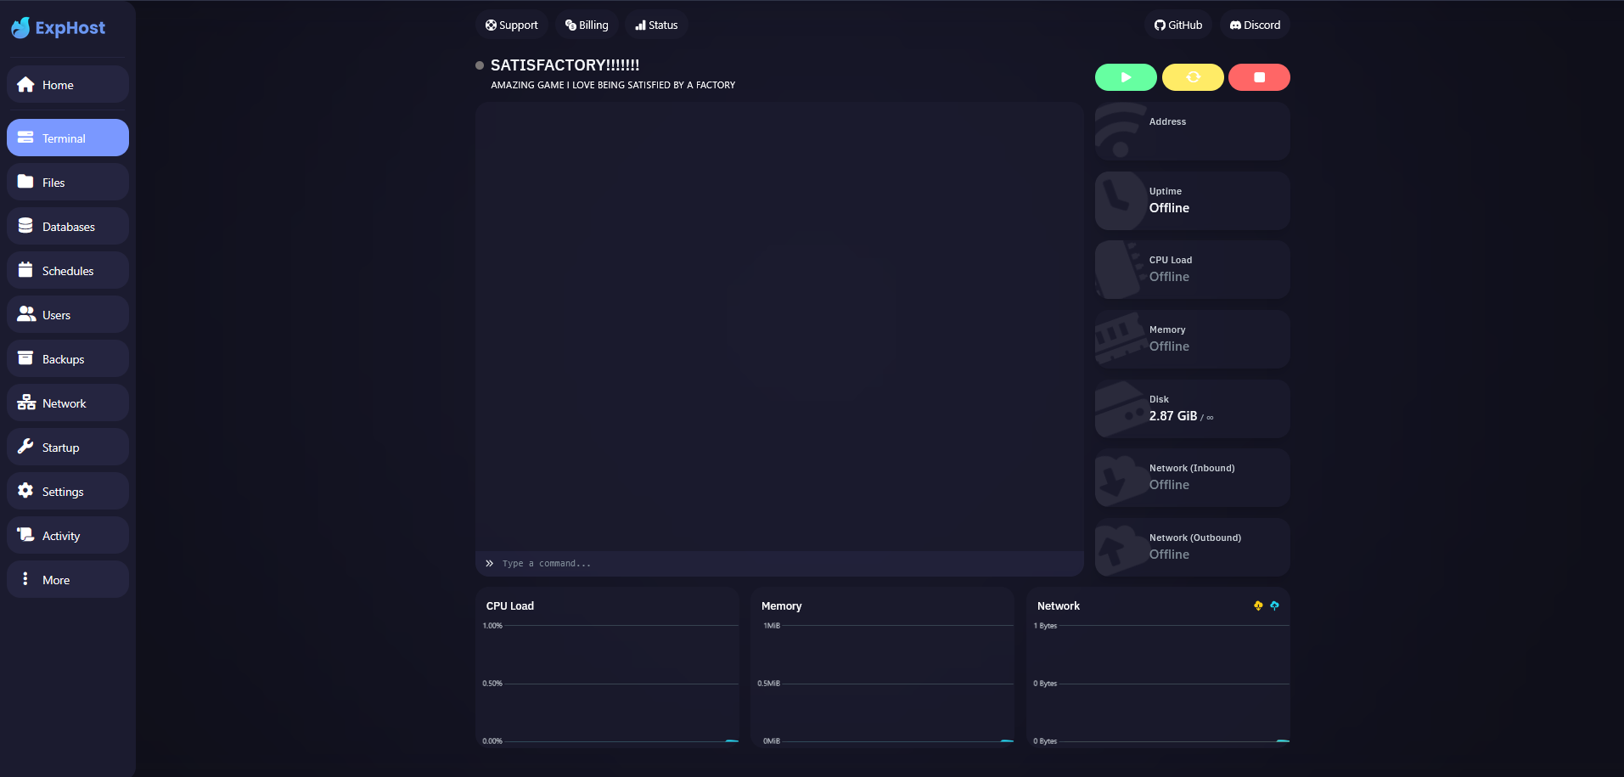
Task: Click the CPU Load chart title
Action: 509,605
